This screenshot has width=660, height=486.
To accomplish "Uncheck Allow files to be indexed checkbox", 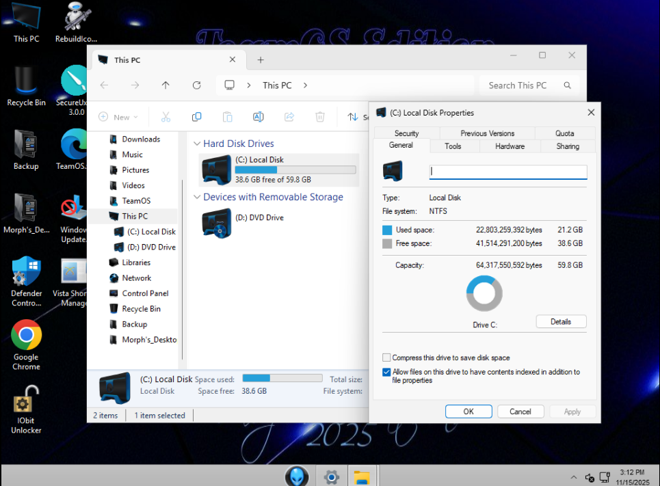I will (x=387, y=373).
